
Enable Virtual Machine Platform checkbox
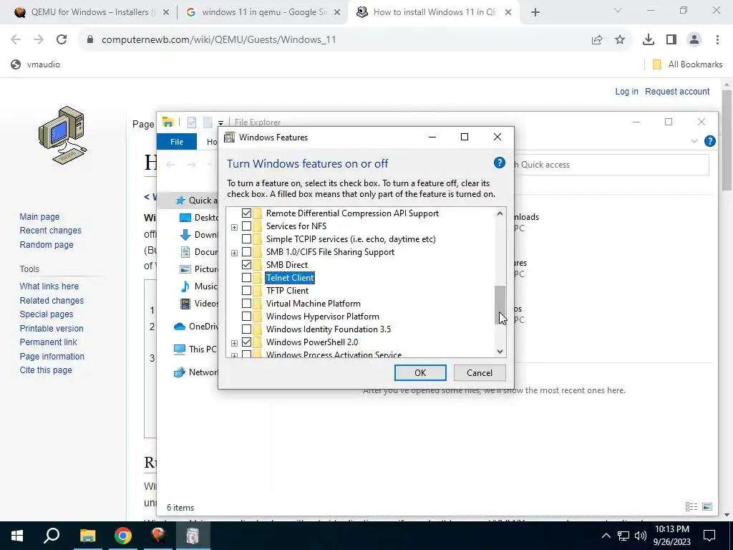click(x=246, y=304)
